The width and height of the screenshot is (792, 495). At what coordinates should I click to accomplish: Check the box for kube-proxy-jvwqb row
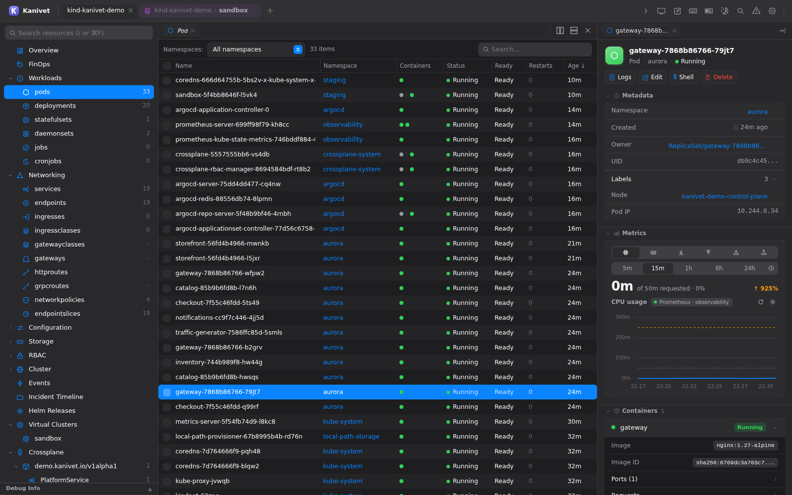coord(167,481)
